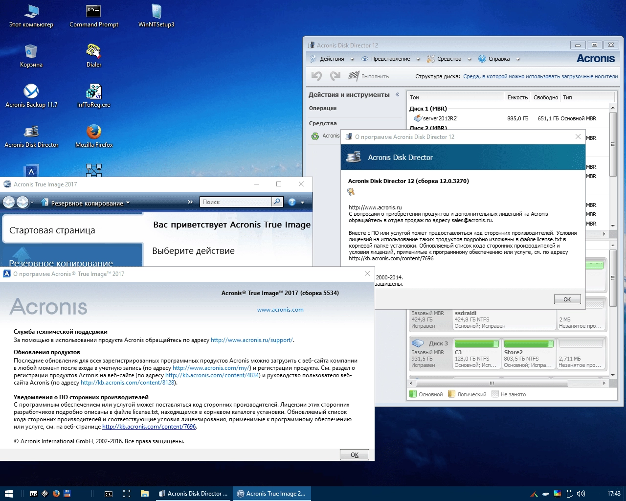Open the 'Резервное копирование' dropdown in True Image
This screenshot has width=626, height=501.
86,203
